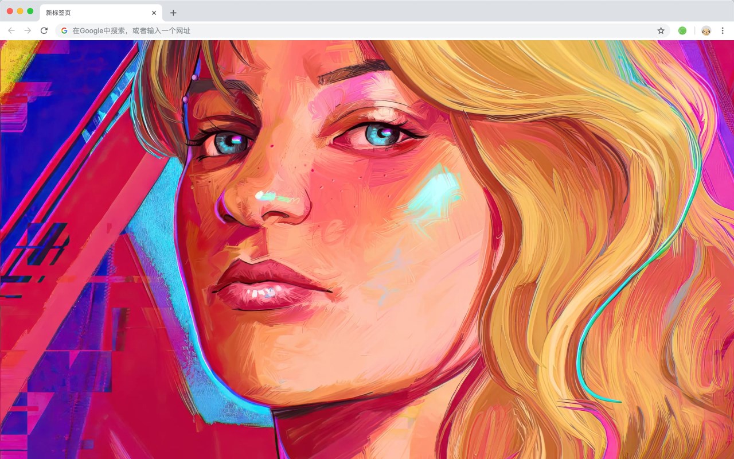Click the Google logo in address bar
This screenshot has width=734, height=459.
pos(64,30)
